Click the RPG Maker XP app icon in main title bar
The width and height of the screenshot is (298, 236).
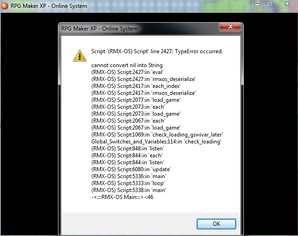[5, 5]
